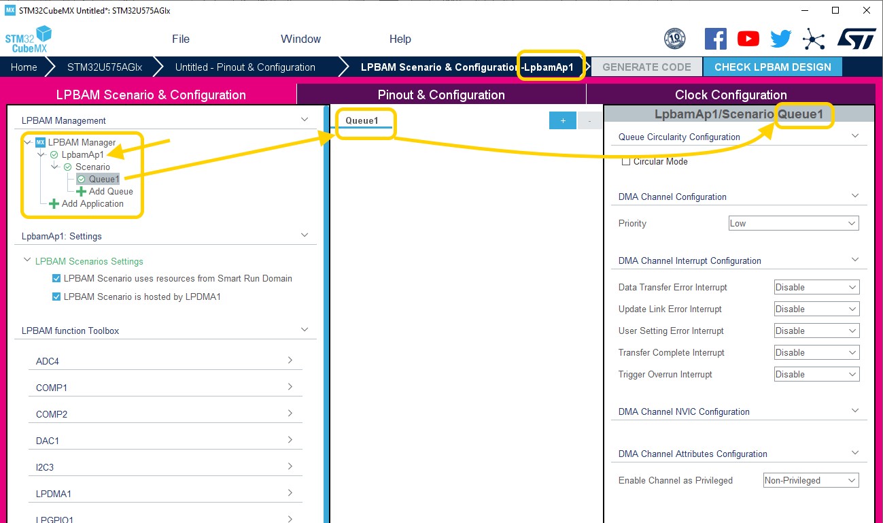Viewport: 883px width, 523px height.
Task: Click the MX app icon in the title bar
Action: [x=10, y=10]
